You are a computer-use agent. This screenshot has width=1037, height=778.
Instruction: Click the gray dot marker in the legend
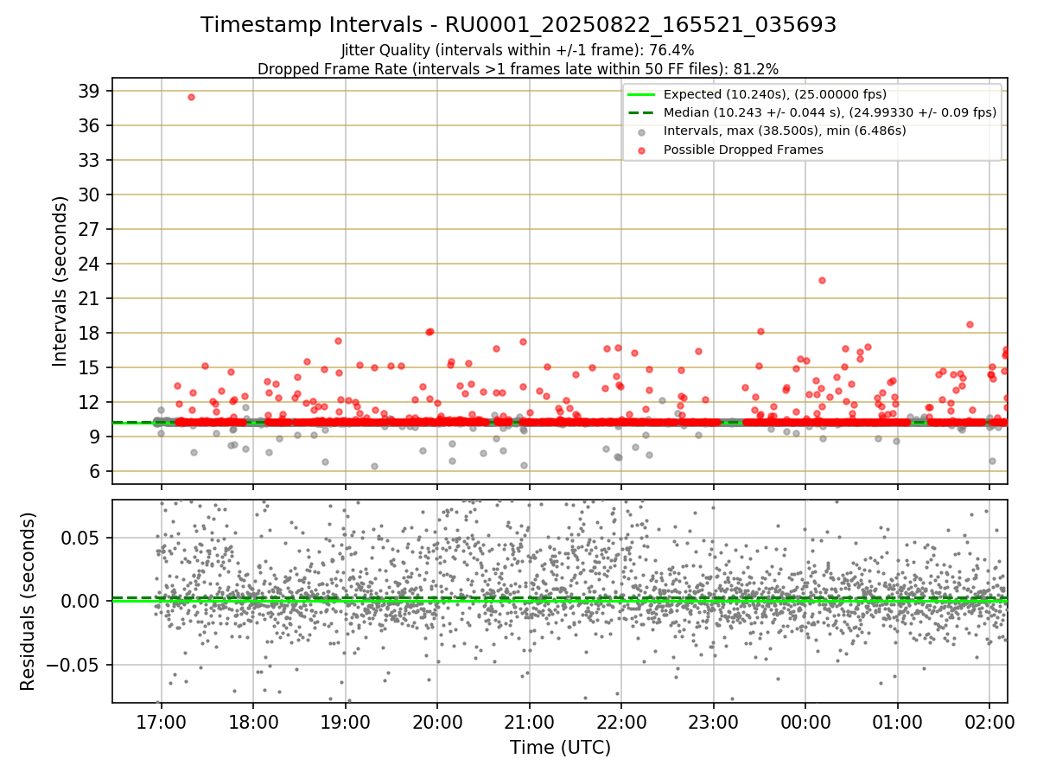(x=641, y=131)
